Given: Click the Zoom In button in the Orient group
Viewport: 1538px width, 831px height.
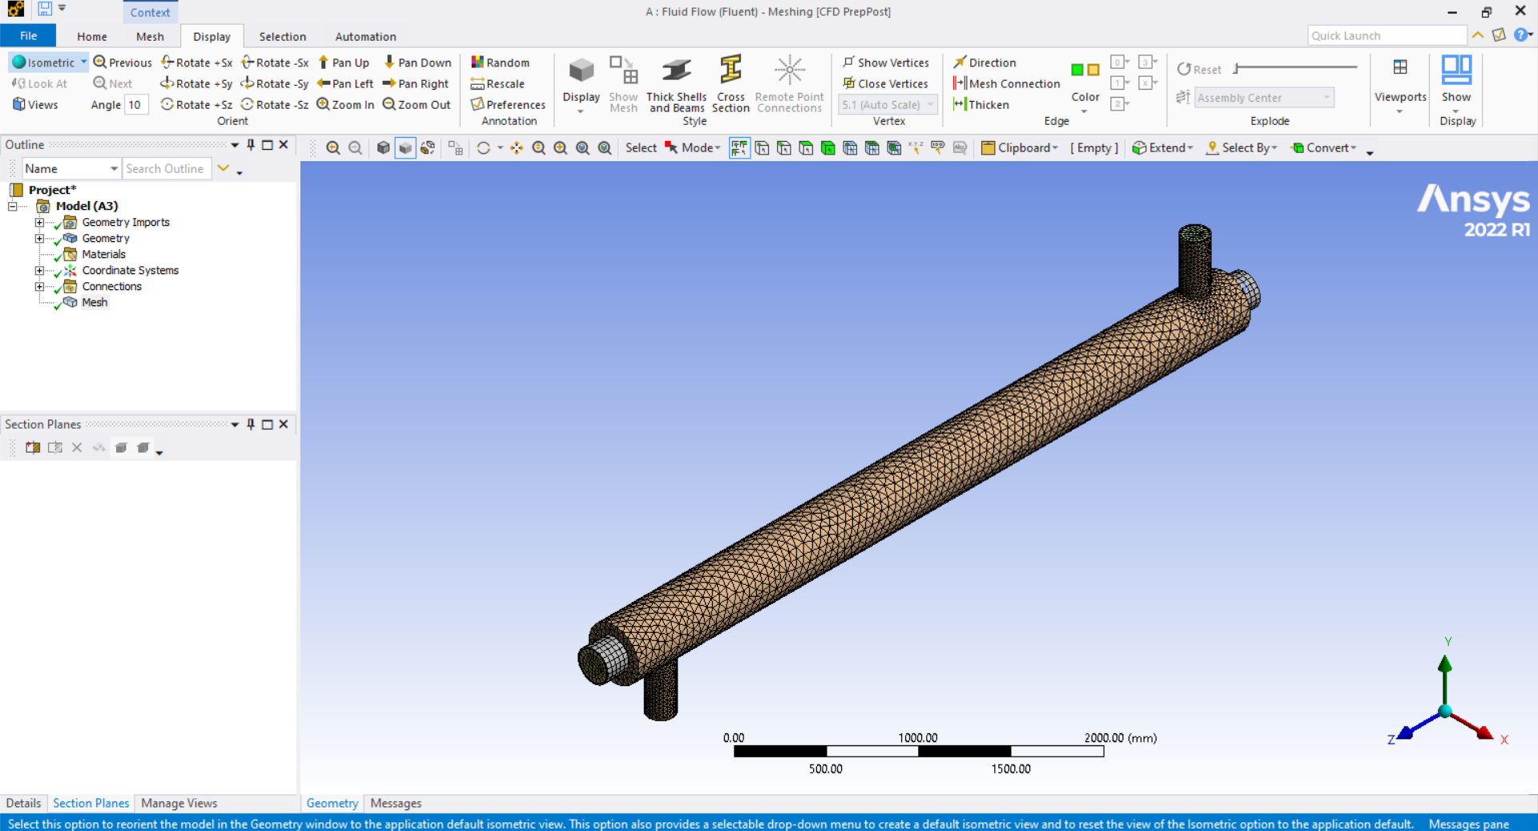Looking at the screenshot, I should tap(344, 104).
